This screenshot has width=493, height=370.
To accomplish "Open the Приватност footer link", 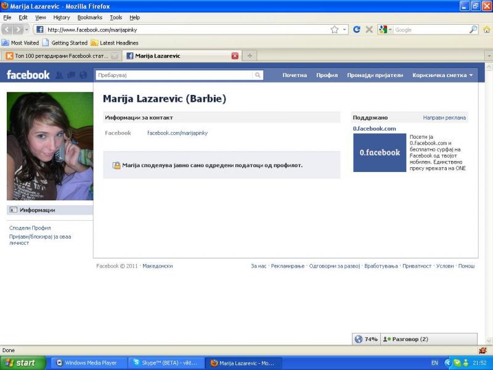I will 417,266.
